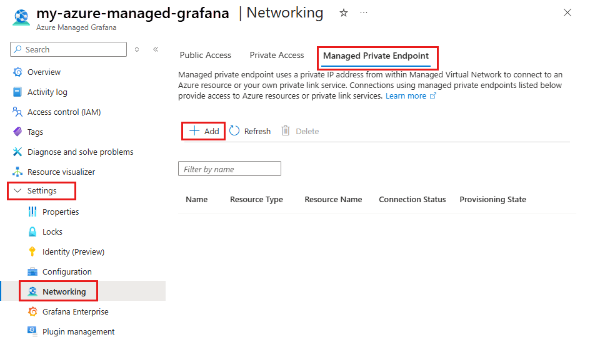Open Locks under Settings
Viewport: 590px width, 342px height.
pos(52,232)
